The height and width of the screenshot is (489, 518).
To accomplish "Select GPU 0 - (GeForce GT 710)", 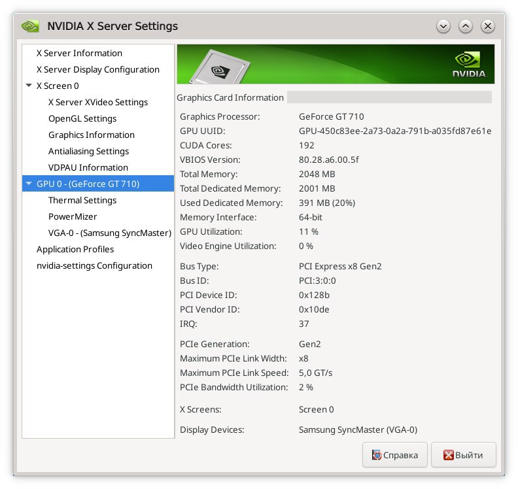I will (x=98, y=184).
